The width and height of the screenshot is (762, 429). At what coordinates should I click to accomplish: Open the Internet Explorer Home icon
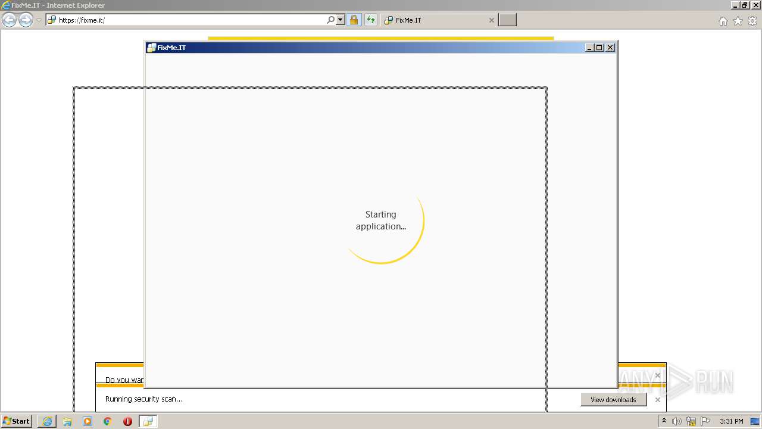(723, 21)
